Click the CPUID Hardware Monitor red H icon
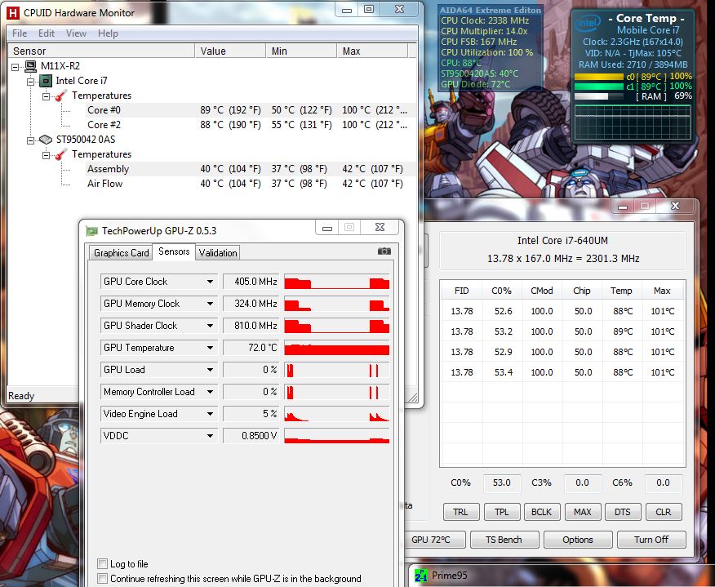The height and width of the screenshot is (587, 715). point(13,12)
